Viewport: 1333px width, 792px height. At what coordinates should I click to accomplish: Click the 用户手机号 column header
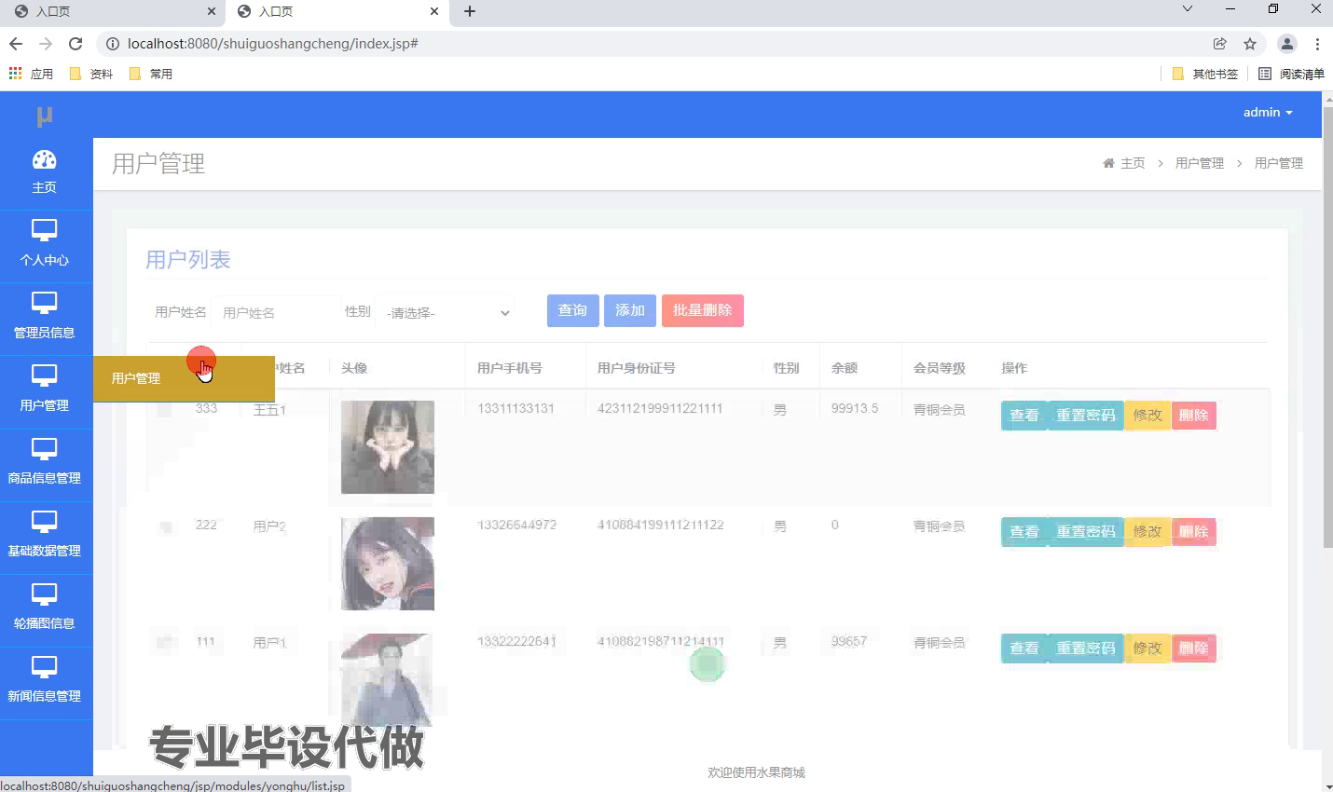tap(510, 368)
